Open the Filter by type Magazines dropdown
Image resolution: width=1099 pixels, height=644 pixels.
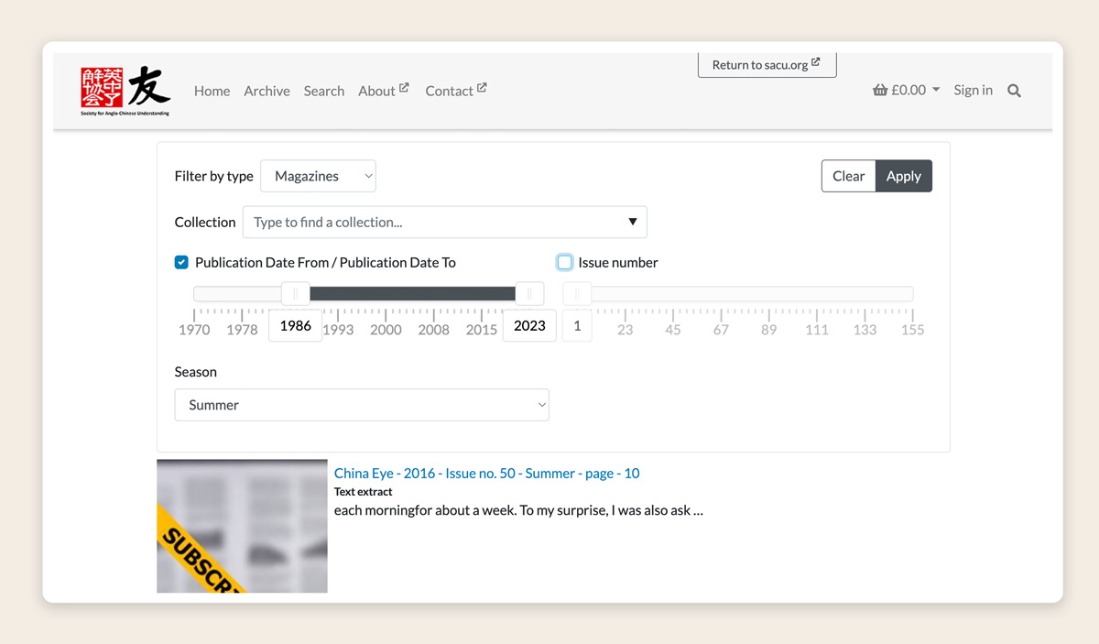click(318, 176)
